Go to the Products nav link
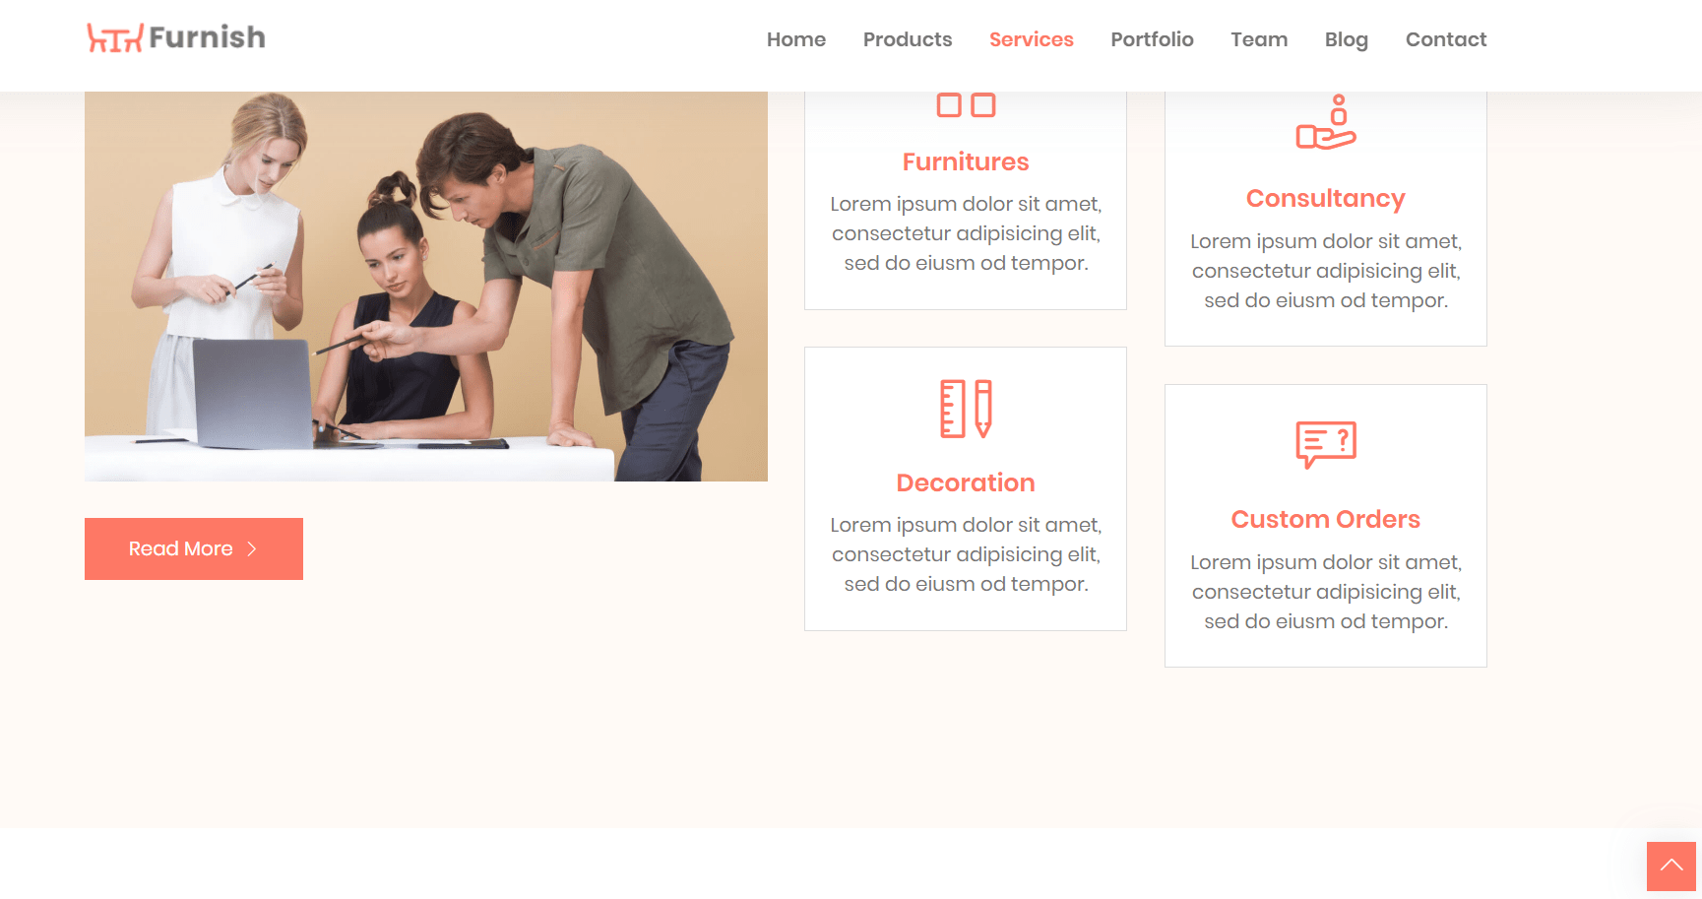The image size is (1702, 899). [908, 39]
